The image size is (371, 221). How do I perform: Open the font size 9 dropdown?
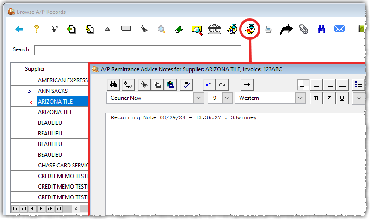coord(227,98)
